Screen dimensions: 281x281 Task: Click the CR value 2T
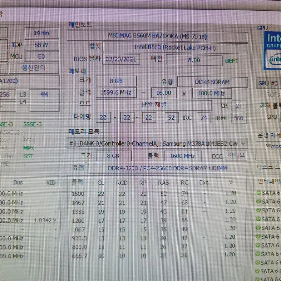[x=239, y=106]
